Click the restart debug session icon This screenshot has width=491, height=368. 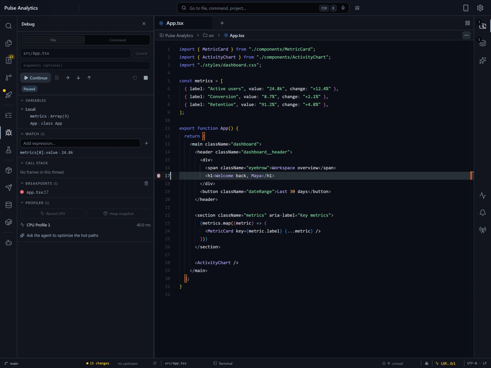(135, 78)
